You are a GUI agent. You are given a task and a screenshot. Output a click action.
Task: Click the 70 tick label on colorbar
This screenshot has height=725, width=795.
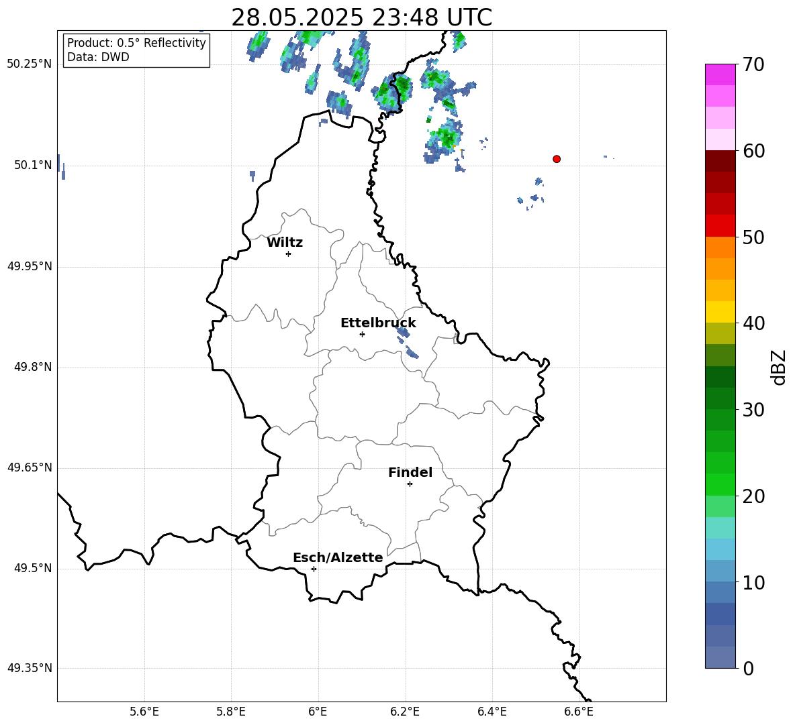[x=753, y=64]
